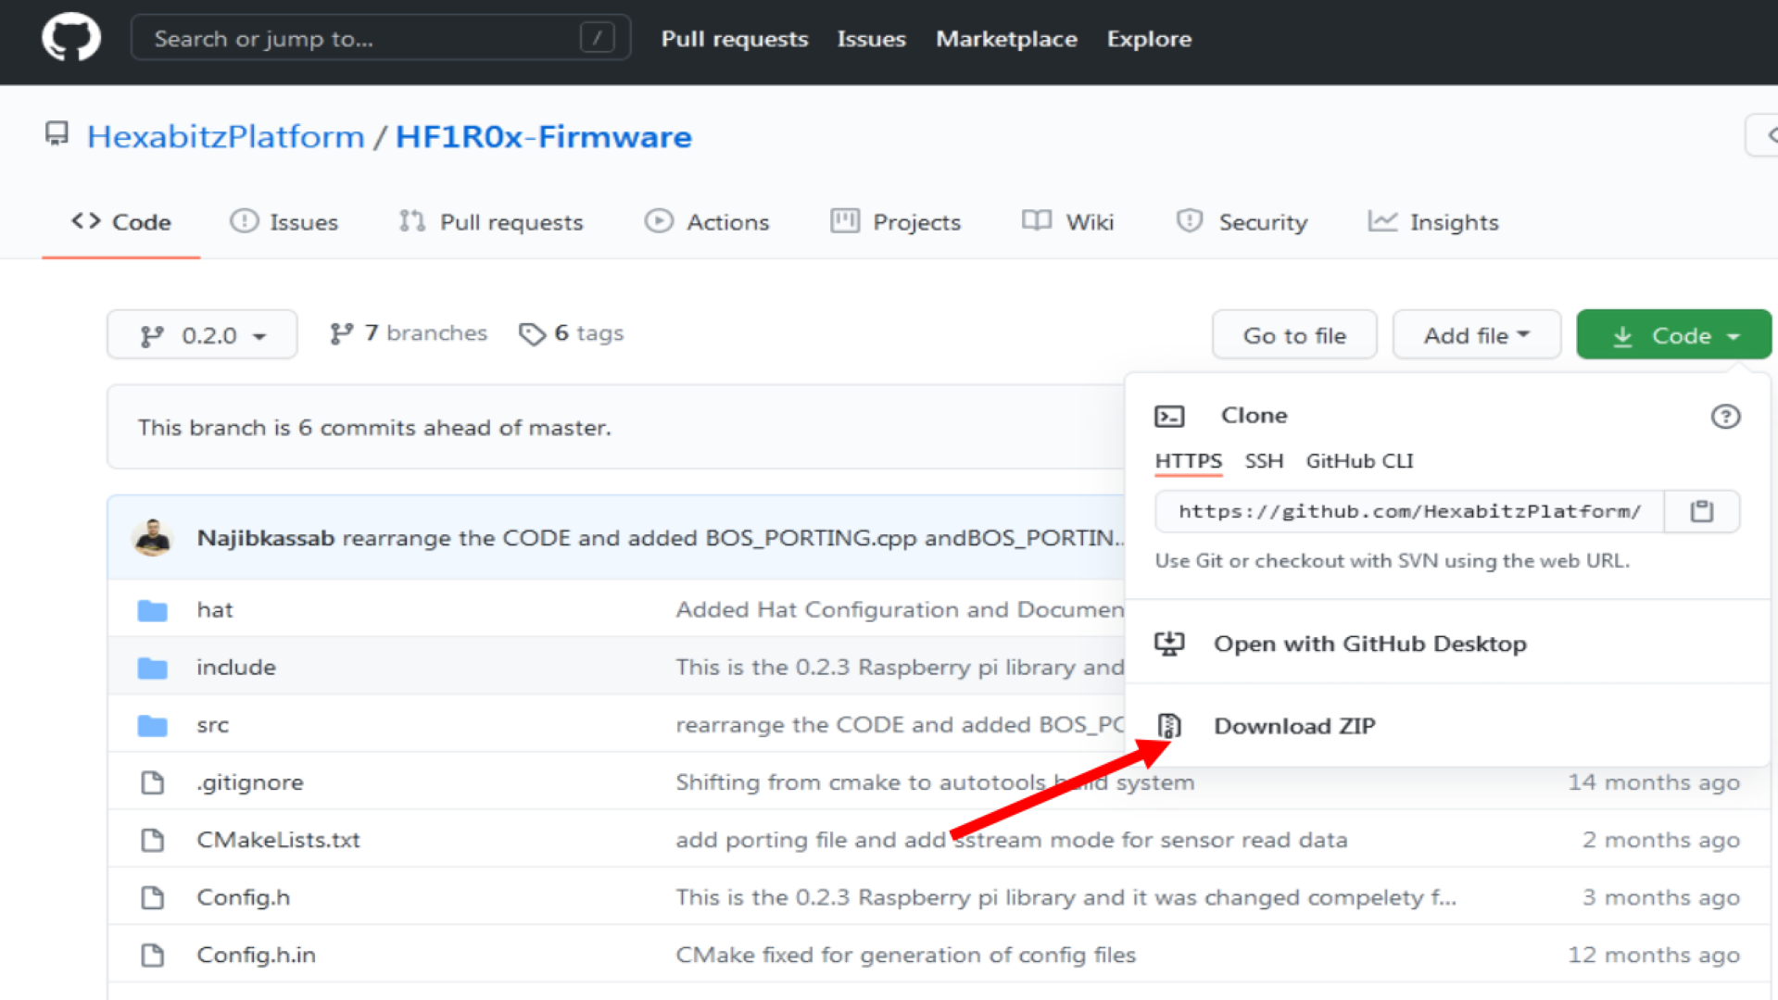Switch to the GitHub CLI clone option

pos(1358,461)
